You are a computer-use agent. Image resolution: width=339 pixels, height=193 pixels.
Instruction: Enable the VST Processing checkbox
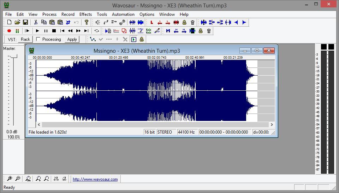tap(38, 39)
